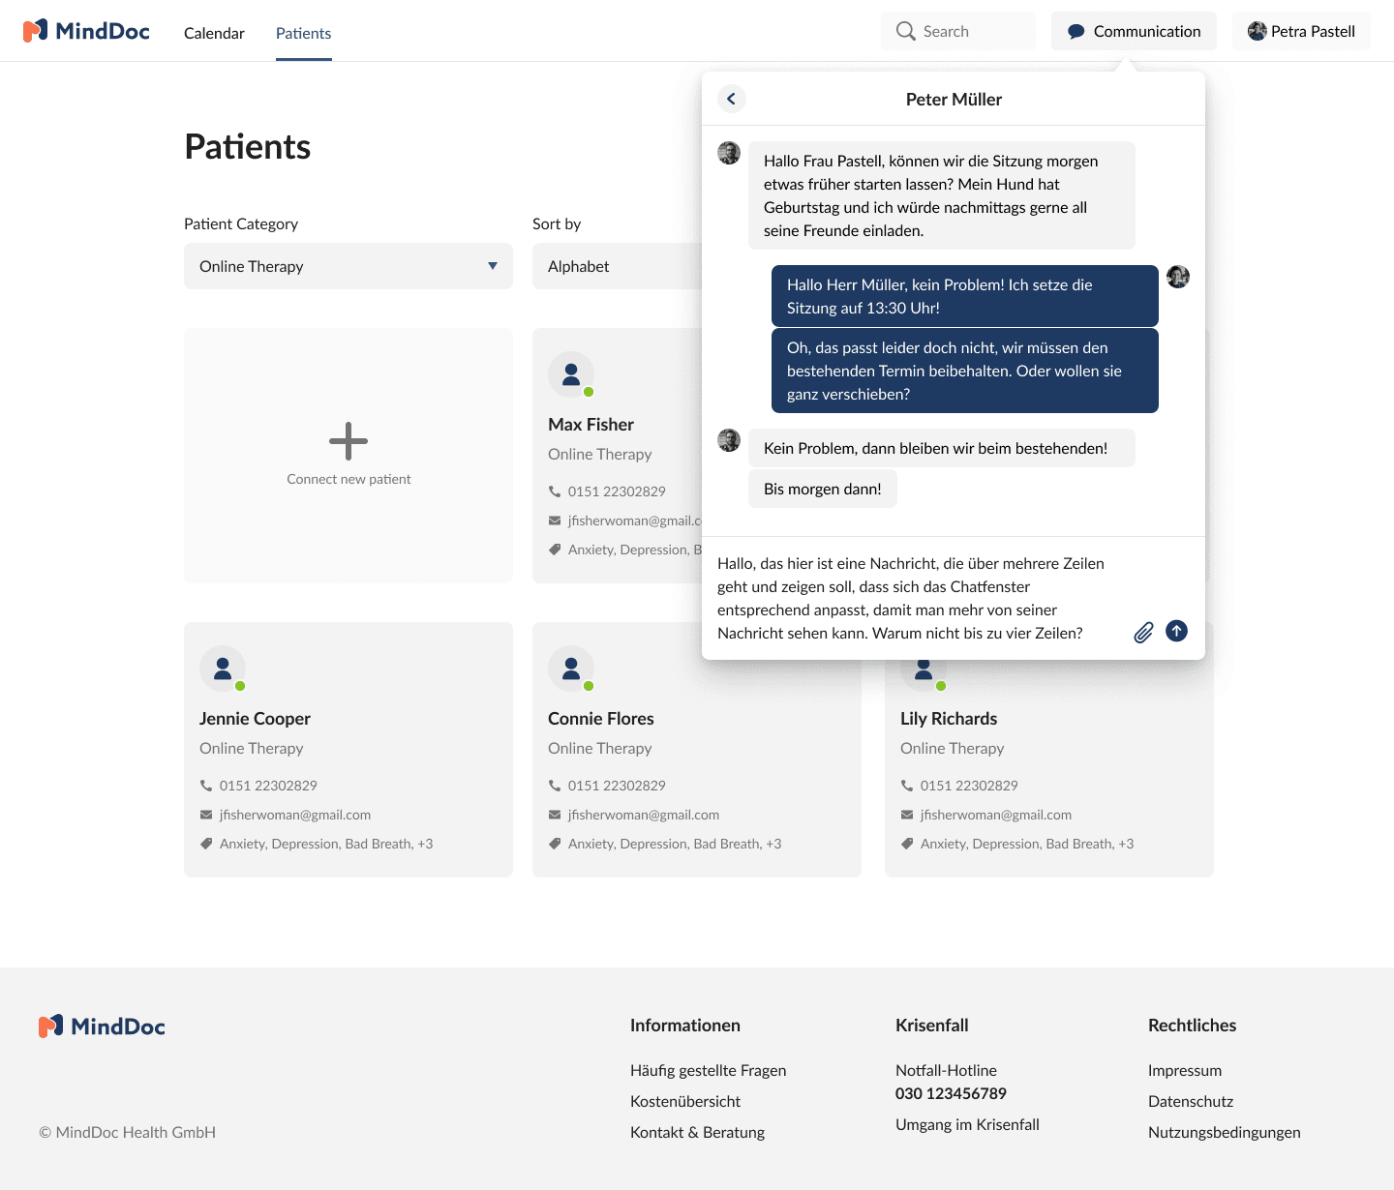This screenshot has width=1394, height=1190.
Task: Open Umgang im Krisenfall link
Action: (x=967, y=1124)
